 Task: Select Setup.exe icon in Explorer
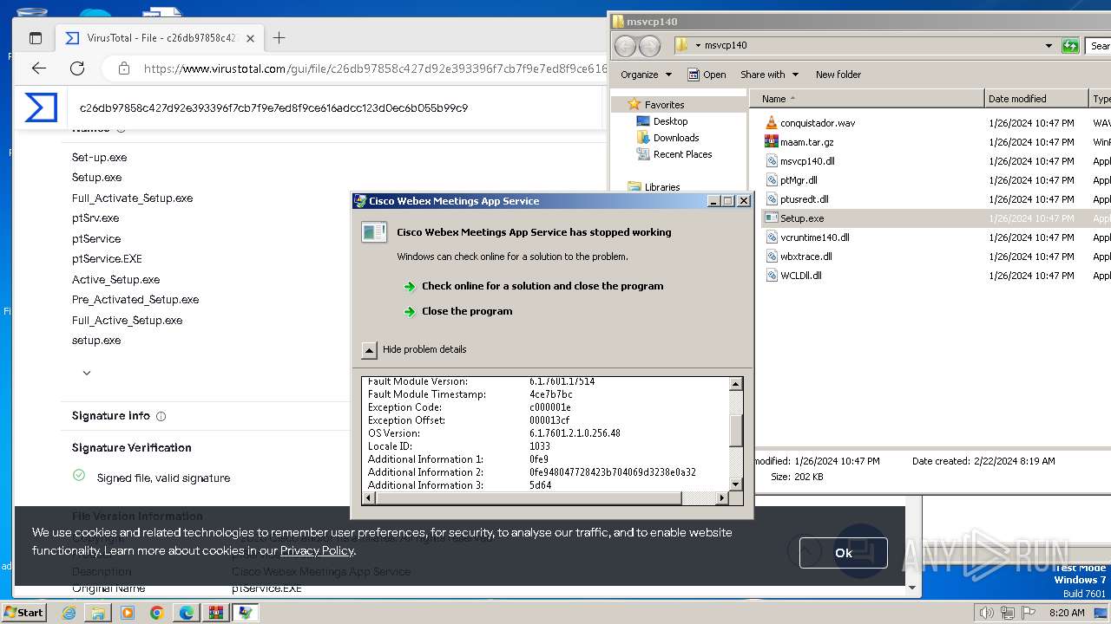771,218
